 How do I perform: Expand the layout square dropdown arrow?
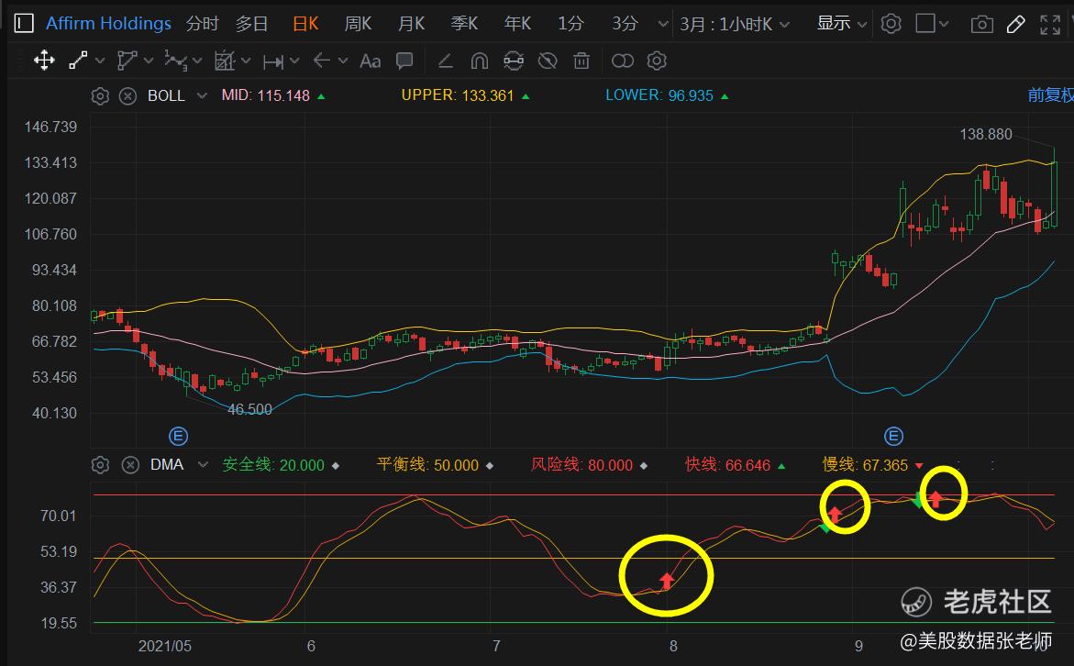(944, 24)
